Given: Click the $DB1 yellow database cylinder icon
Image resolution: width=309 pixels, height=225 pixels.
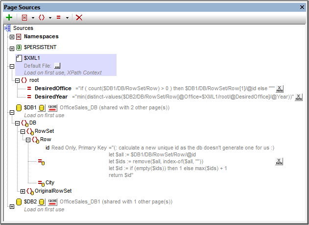Looking at the screenshot, I should (x=19, y=108).
